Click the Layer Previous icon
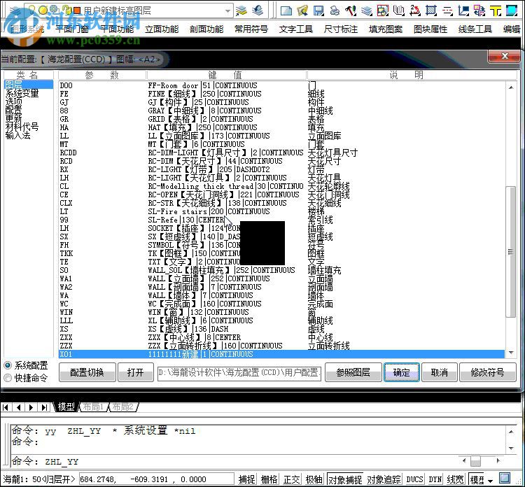The width and height of the screenshot is (525, 487). (x=257, y=10)
